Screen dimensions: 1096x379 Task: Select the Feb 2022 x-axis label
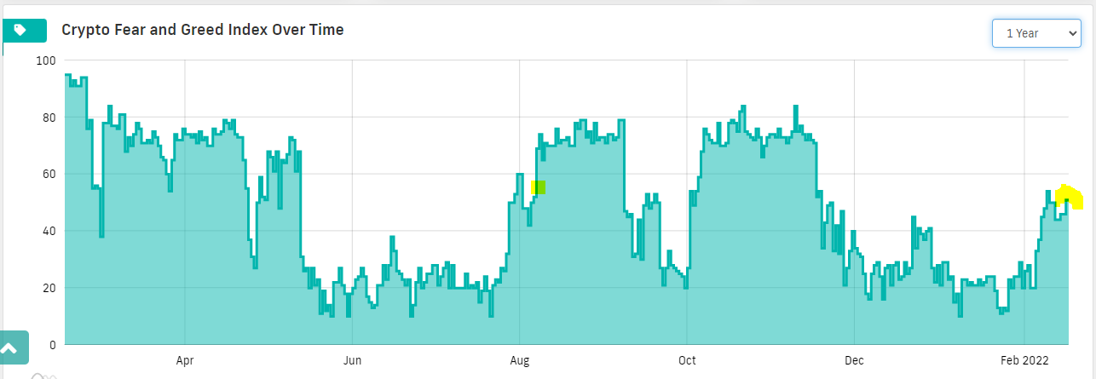click(x=1024, y=360)
